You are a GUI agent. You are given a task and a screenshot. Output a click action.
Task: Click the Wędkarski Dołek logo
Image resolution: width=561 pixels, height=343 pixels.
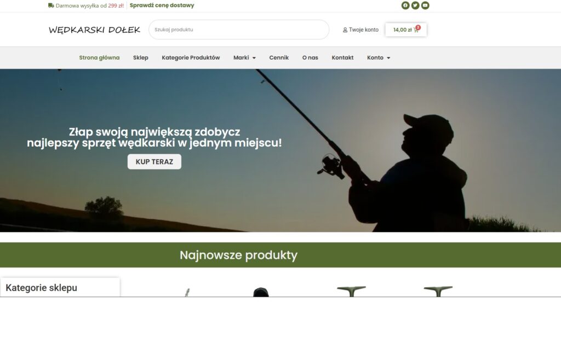coord(94,30)
